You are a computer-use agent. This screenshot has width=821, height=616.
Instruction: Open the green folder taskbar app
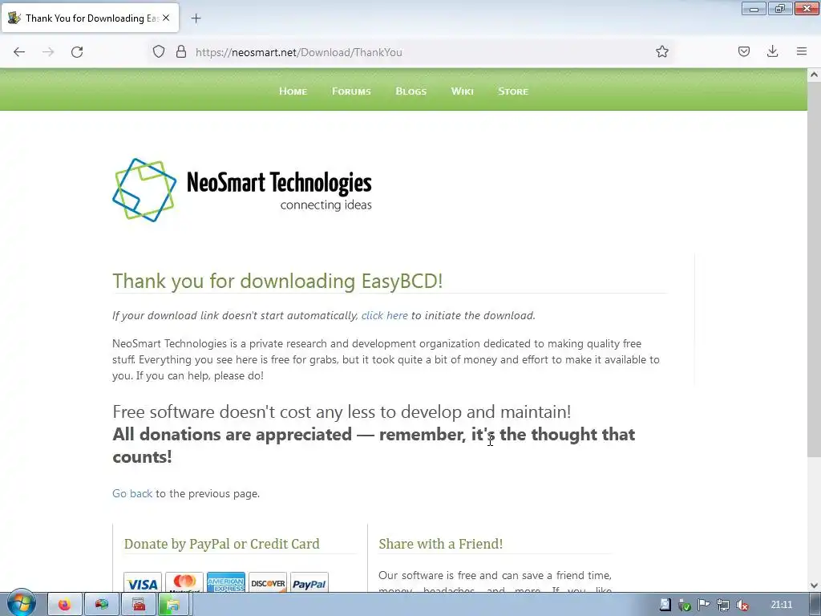coord(175,605)
